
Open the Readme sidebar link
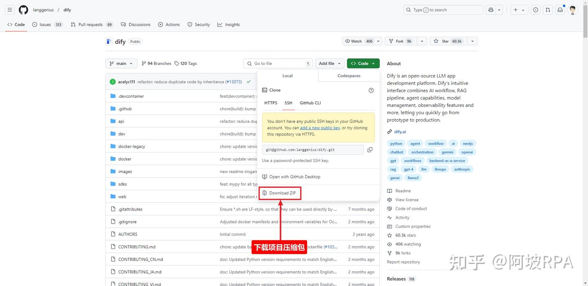tap(399, 191)
